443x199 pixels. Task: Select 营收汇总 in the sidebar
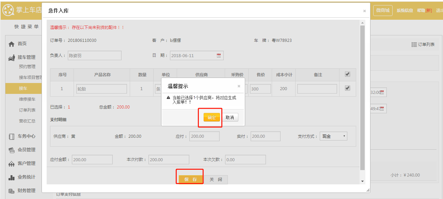coord(27,121)
